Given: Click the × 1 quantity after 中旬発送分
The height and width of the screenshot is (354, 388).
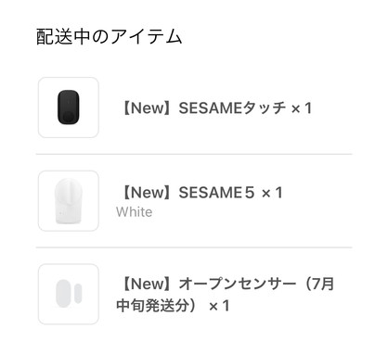Looking at the screenshot, I should point(219,306).
